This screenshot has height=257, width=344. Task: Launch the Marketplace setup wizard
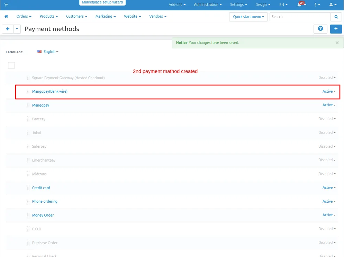(102, 2)
